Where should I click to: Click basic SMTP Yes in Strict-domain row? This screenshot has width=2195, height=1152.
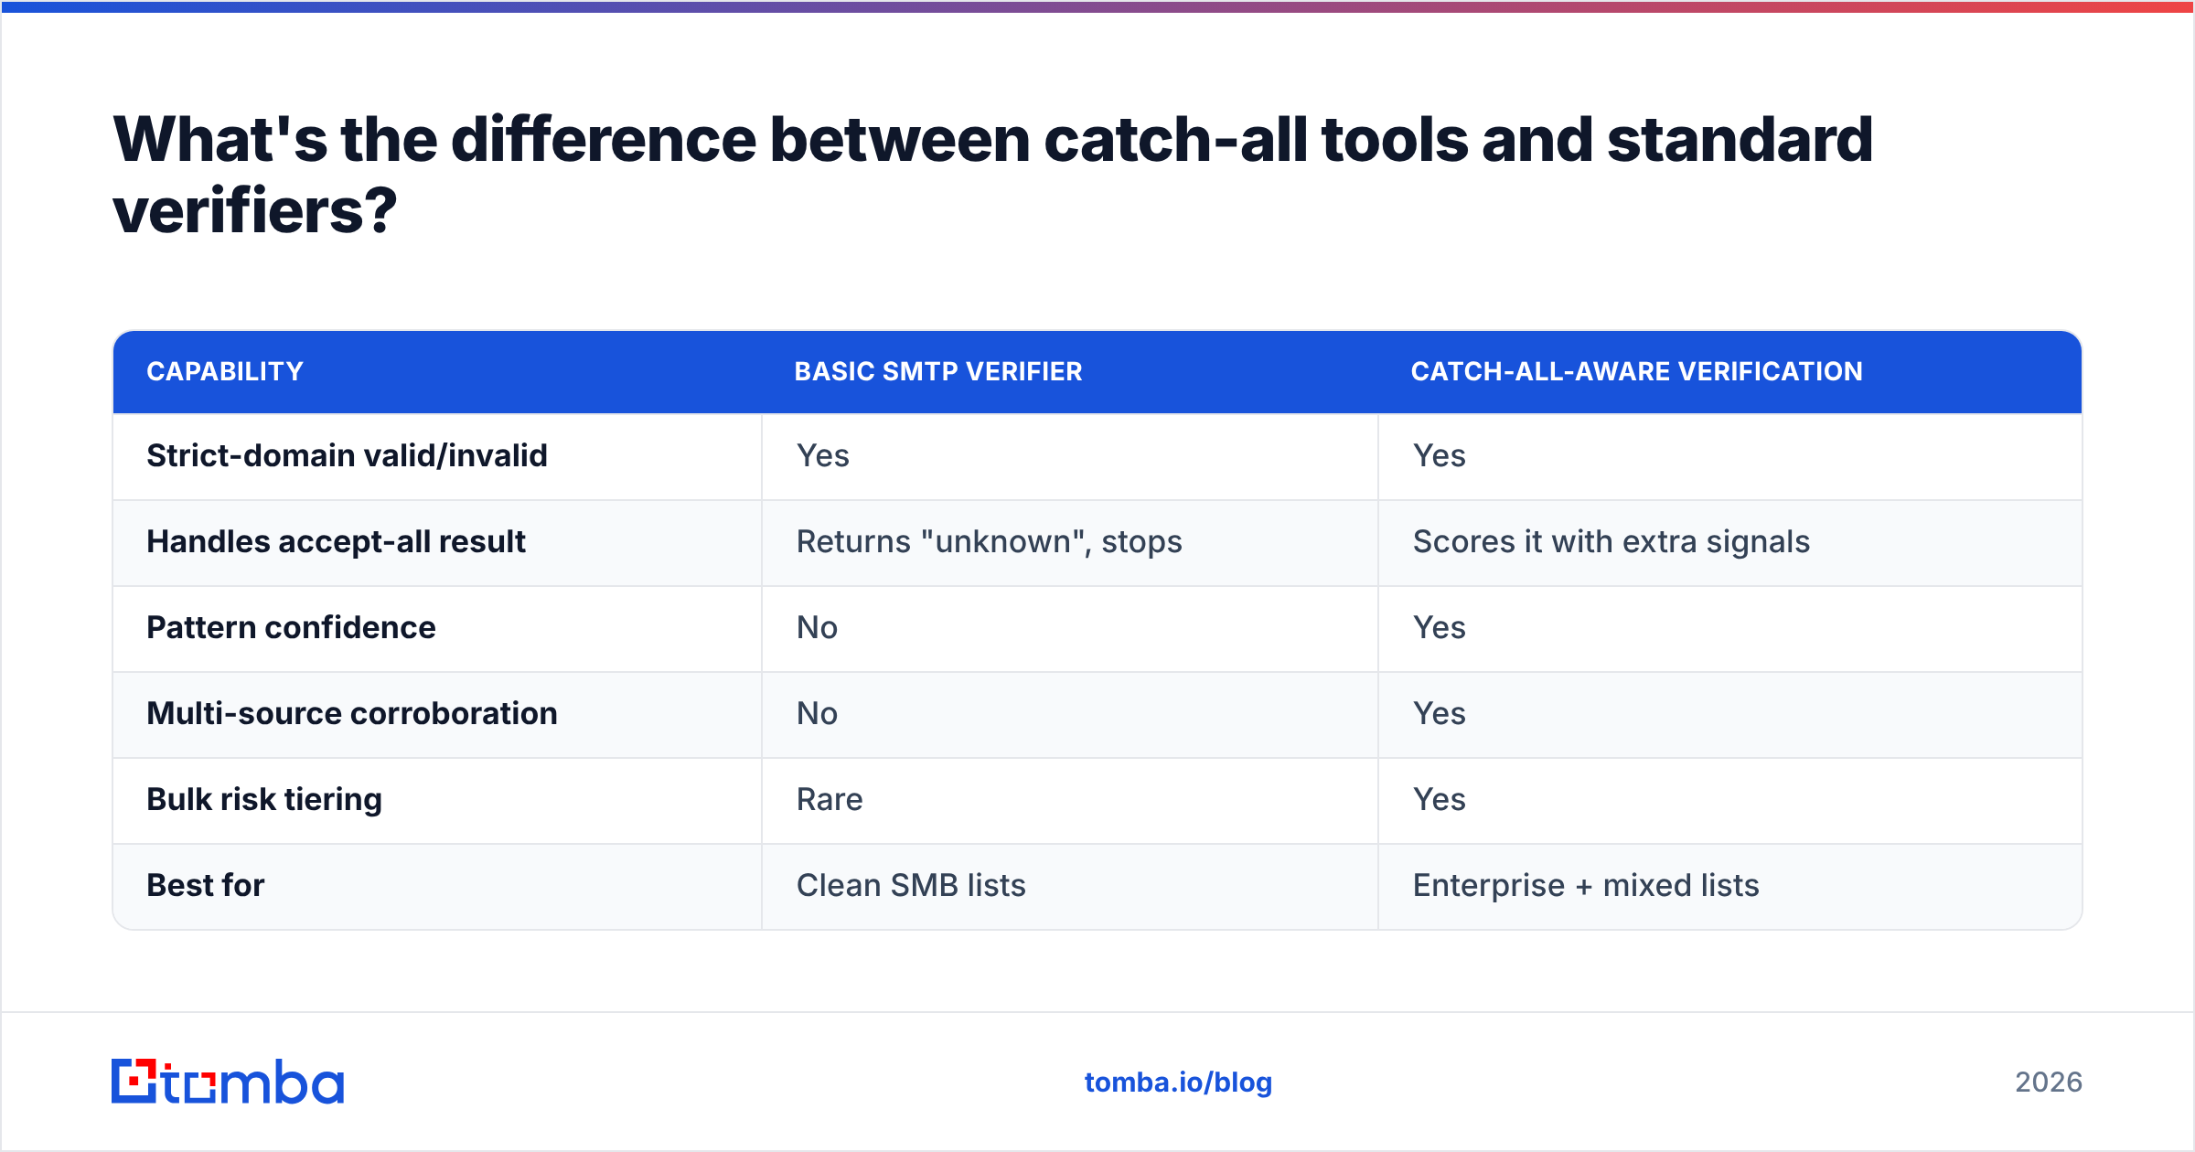point(823,455)
